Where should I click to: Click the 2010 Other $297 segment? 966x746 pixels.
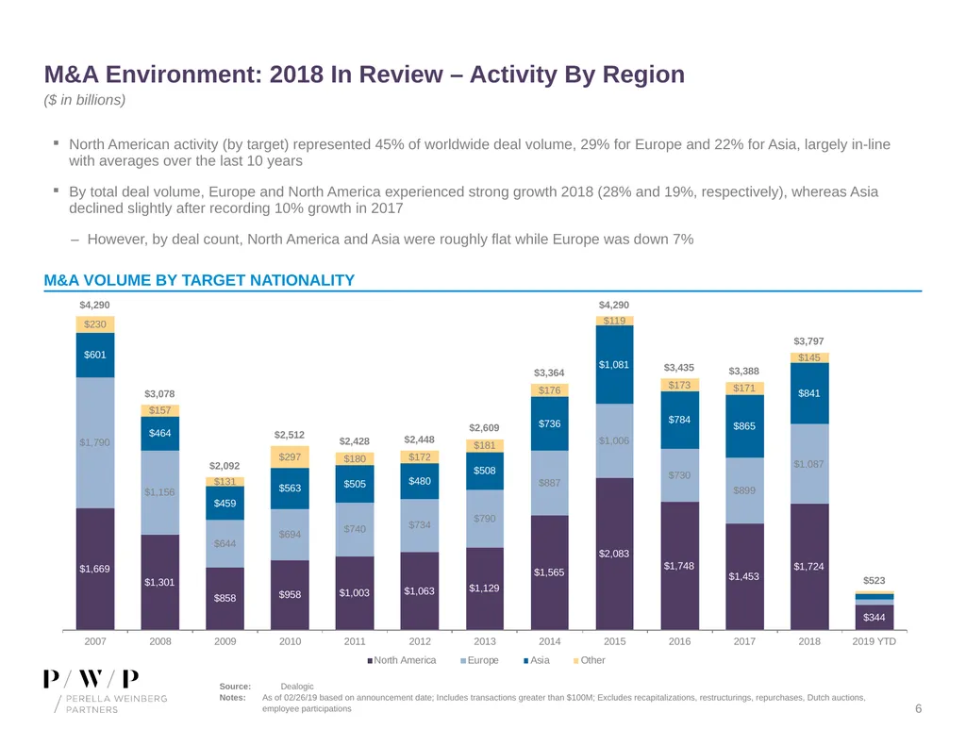(290, 456)
